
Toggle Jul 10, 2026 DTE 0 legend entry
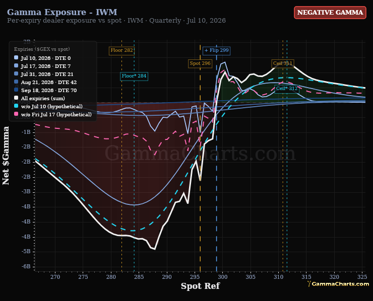click(x=42, y=58)
